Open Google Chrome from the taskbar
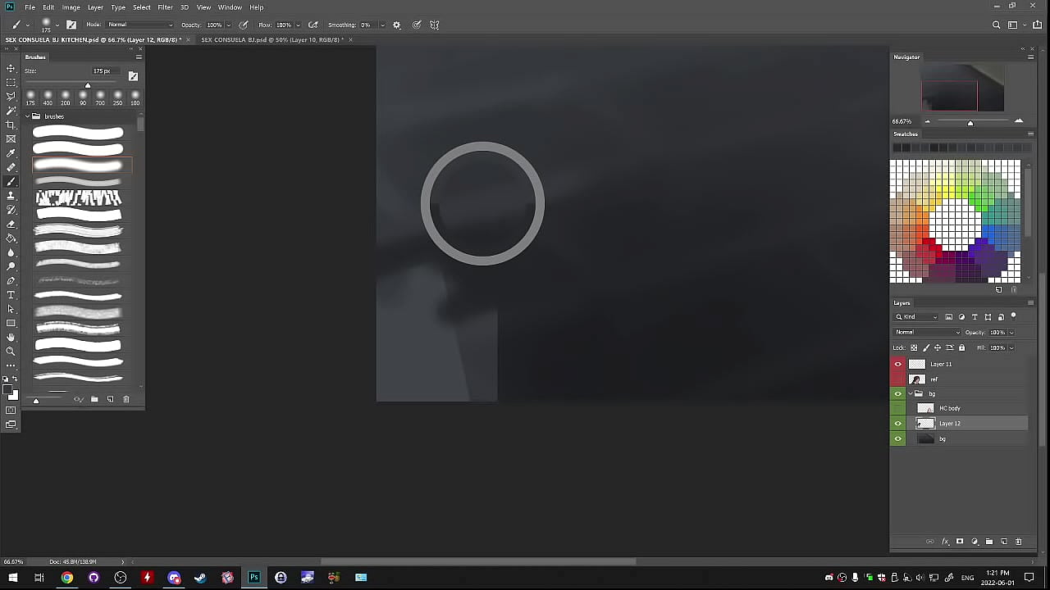Image resolution: width=1050 pixels, height=590 pixels. point(66,578)
